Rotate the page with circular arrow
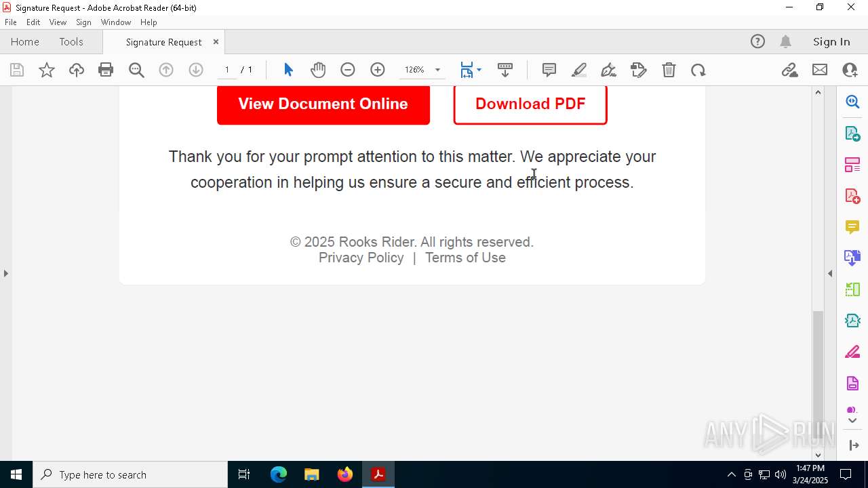Image resolution: width=868 pixels, height=488 pixels. tap(698, 70)
